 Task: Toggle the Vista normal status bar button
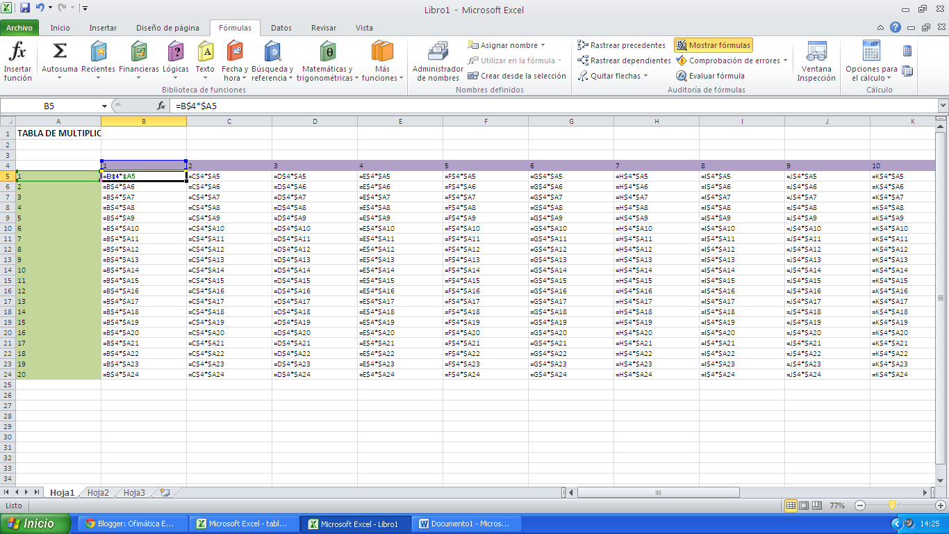(x=790, y=505)
